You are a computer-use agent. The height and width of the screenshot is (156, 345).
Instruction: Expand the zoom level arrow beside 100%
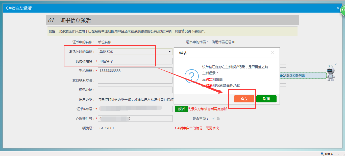coord(338,154)
